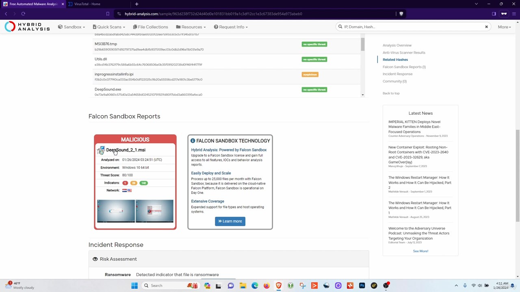The image size is (520, 292).
Task: Jump to Anti-Virus Scanner Results section
Action: pos(404,53)
